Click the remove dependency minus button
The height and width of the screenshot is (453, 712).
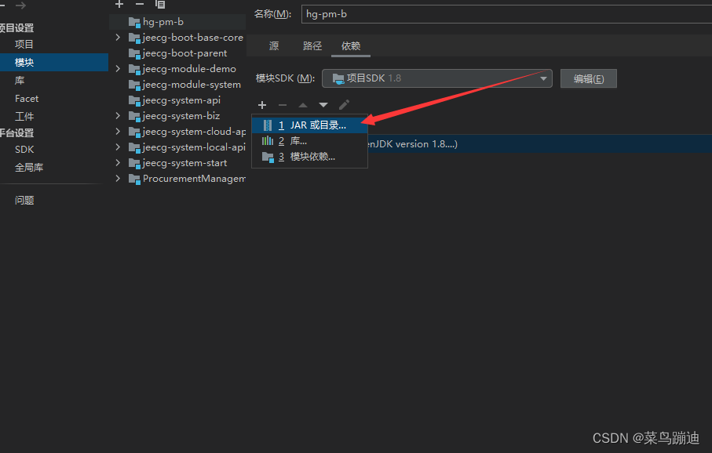283,105
